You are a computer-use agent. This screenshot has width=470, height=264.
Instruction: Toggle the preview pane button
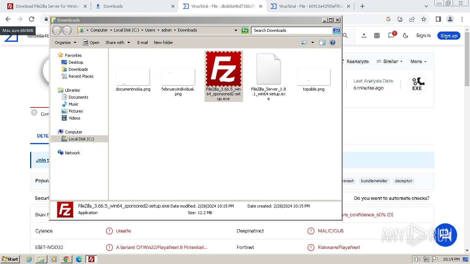point(322,43)
